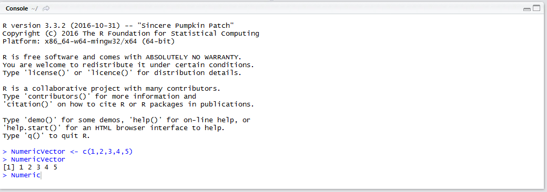Click the ABSOLUTELY NO WARRANTY line

[122, 57]
